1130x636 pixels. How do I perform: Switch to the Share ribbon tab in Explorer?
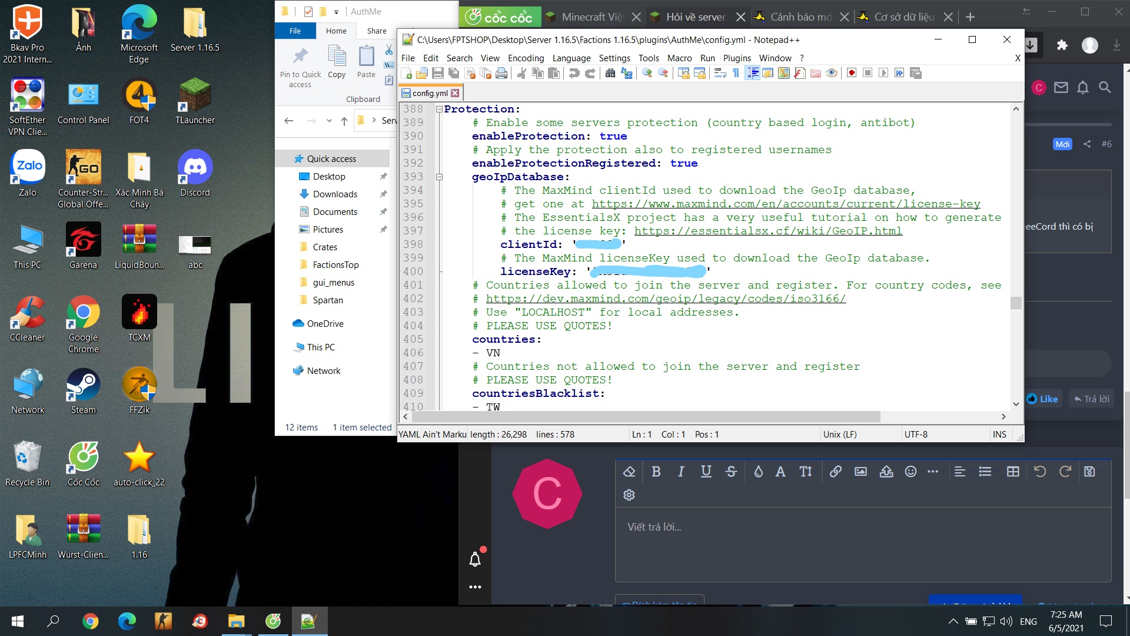tap(377, 31)
